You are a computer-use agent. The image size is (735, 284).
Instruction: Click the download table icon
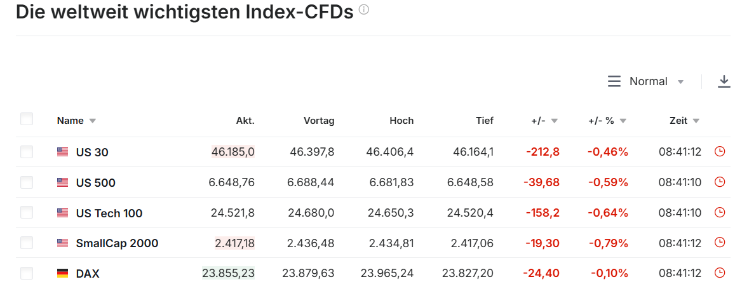(724, 81)
